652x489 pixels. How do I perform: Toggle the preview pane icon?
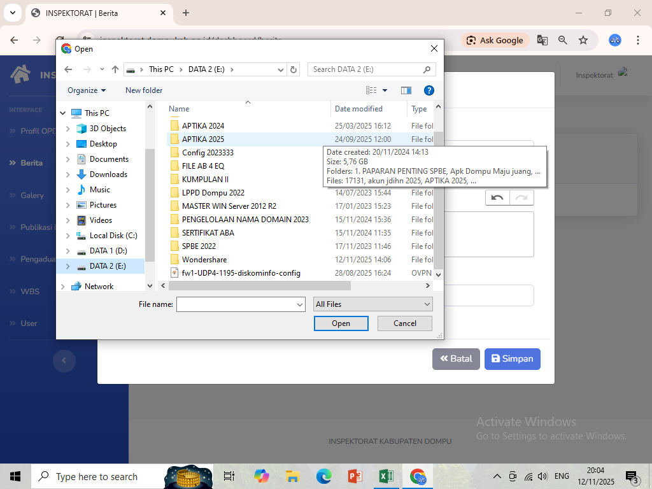(x=406, y=90)
